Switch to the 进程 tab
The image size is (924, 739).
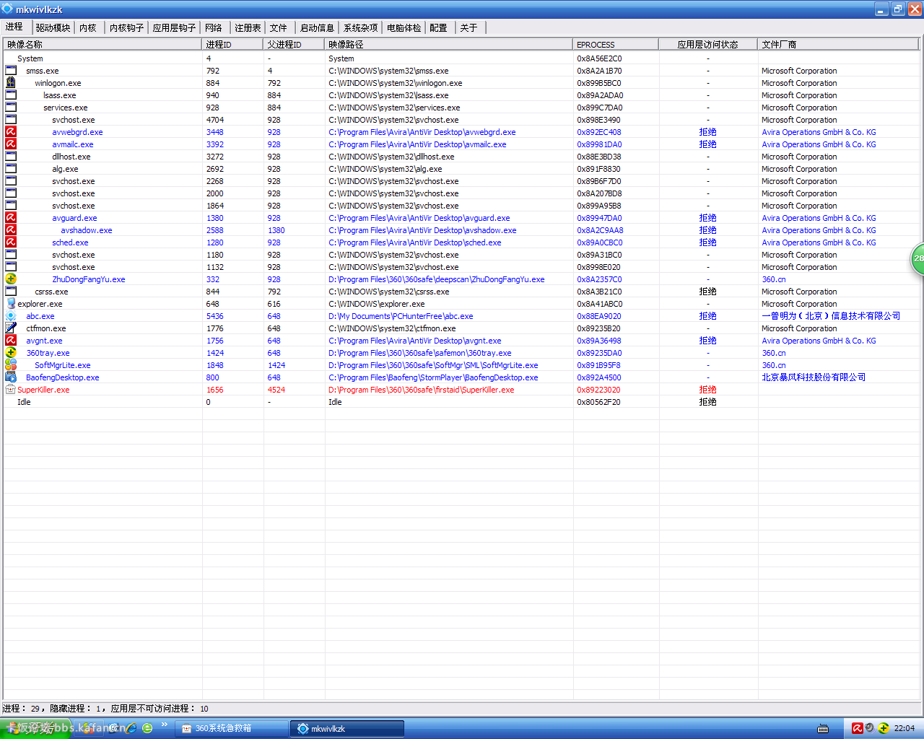click(14, 27)
